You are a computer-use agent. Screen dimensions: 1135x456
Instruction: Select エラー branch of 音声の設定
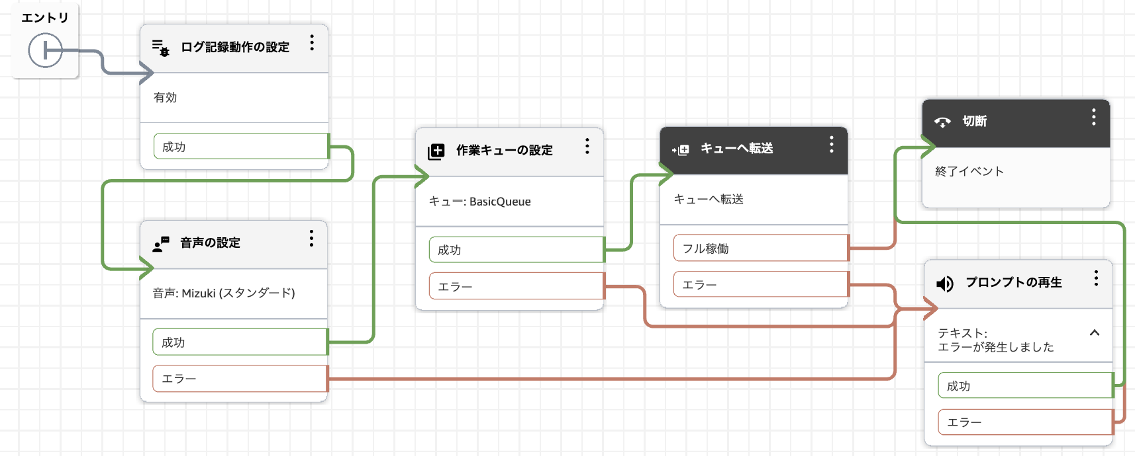pyautogui.click(x=240, y=379)
